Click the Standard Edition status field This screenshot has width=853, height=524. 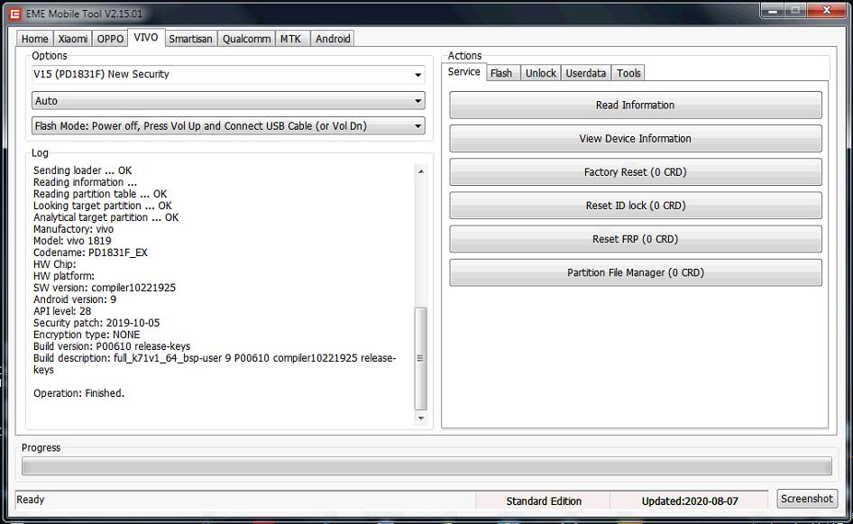544,501
